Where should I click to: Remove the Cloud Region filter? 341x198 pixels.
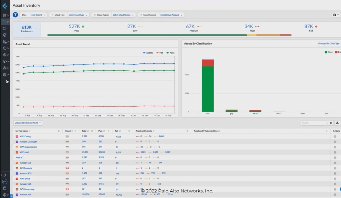(x=95, y=15)
